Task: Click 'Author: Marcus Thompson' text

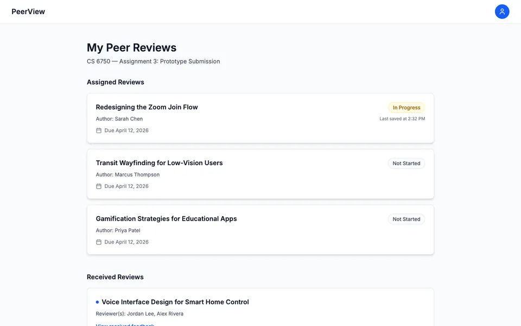Action: click(128, 174)
